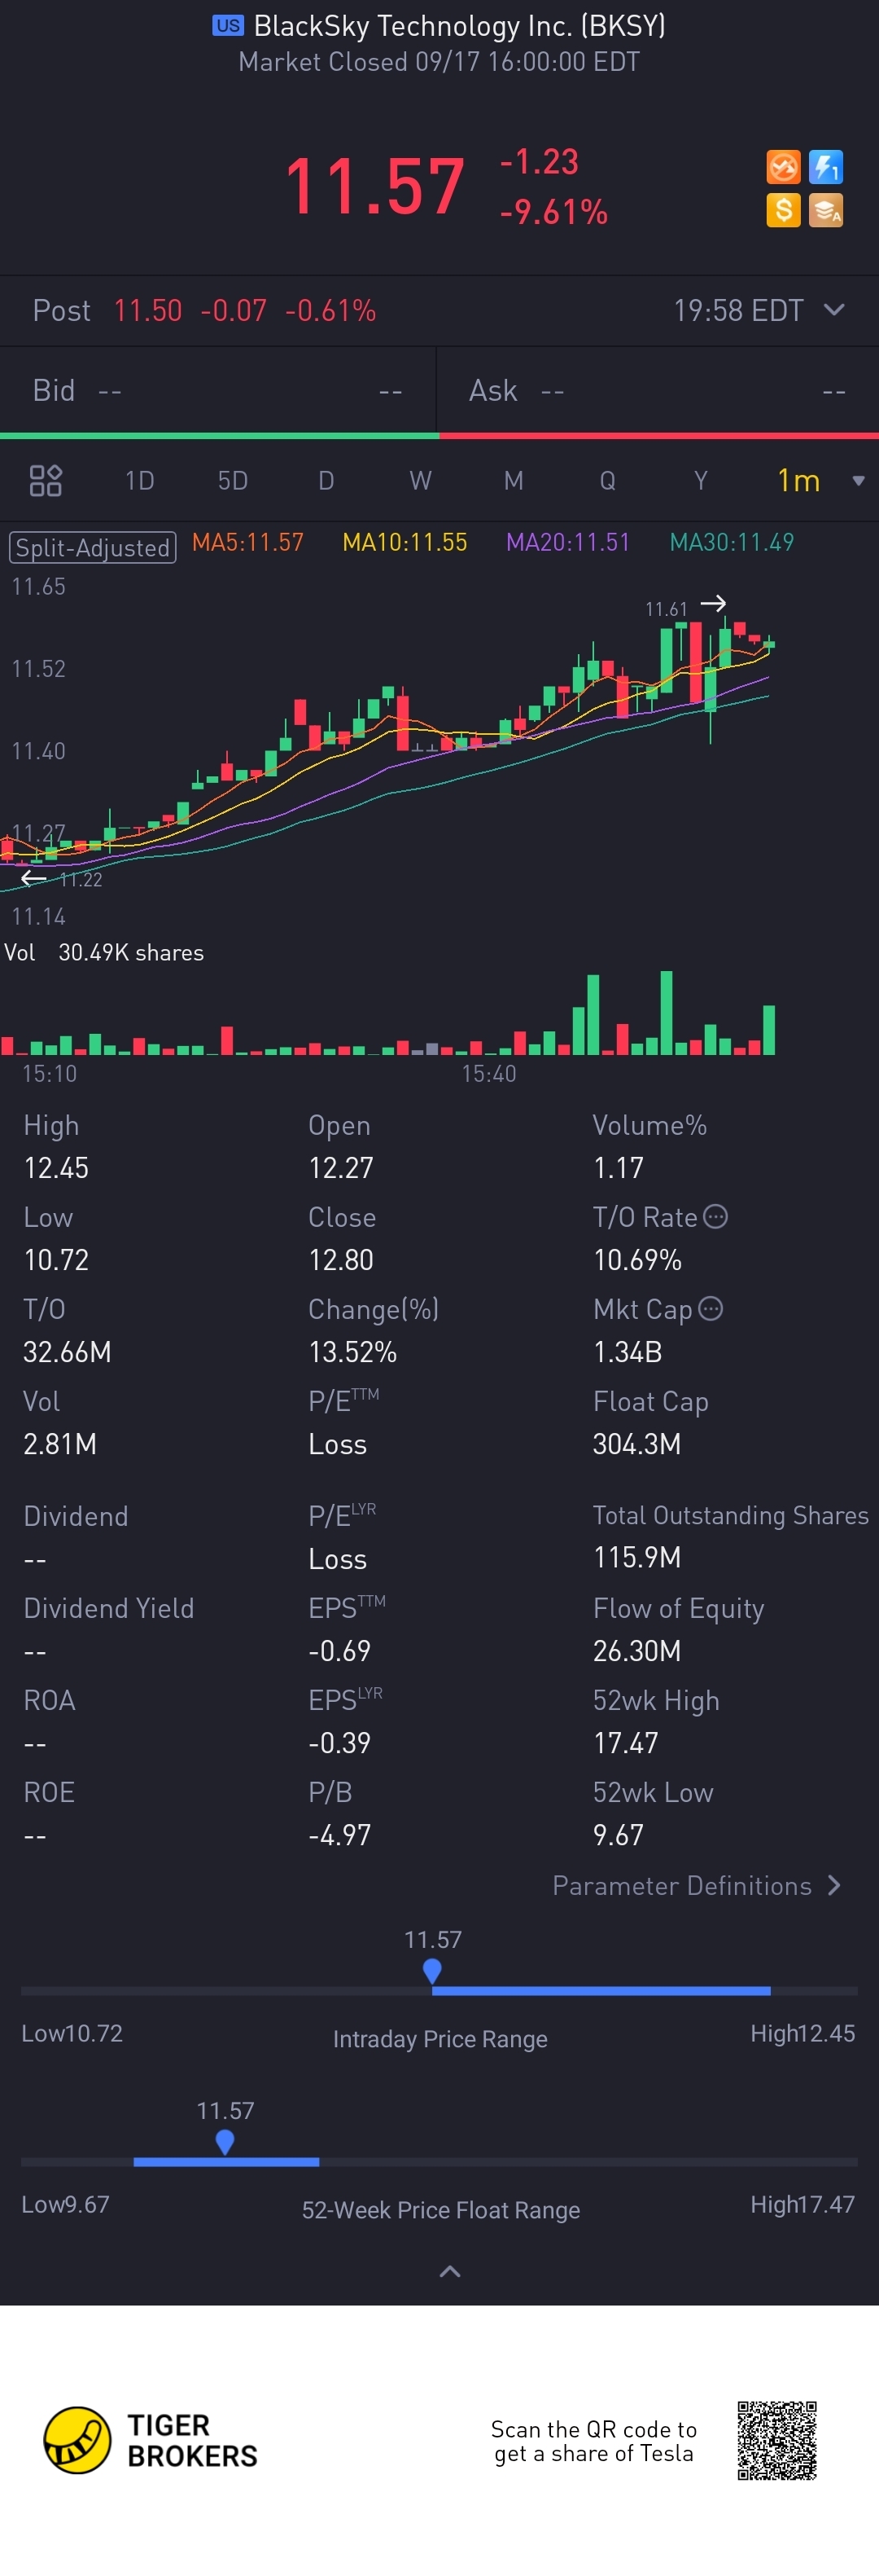
Task: Switch to the 5D chart tab
Action: pyautogui.click(x=233, y=481)
